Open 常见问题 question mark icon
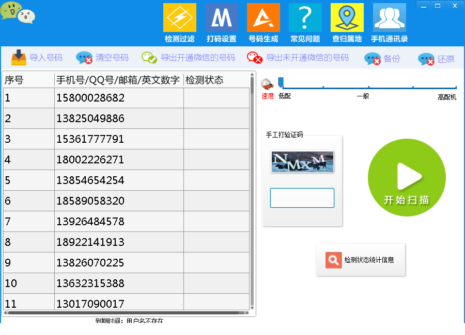This screenshot has height=335, width=465. click(305, 18)
